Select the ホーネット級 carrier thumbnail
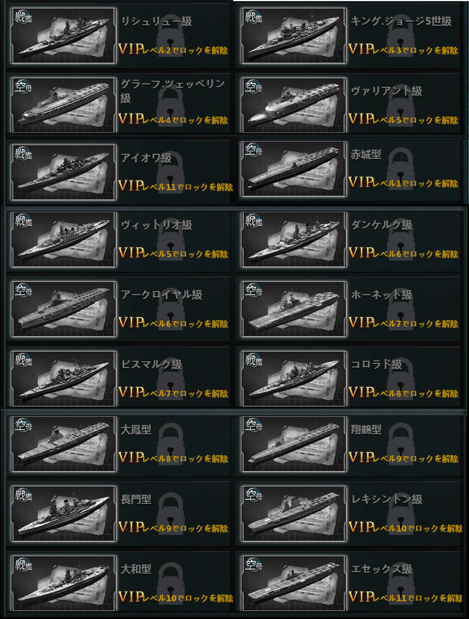The height and width of the screenshot is (619, 469). pos(294,309)
